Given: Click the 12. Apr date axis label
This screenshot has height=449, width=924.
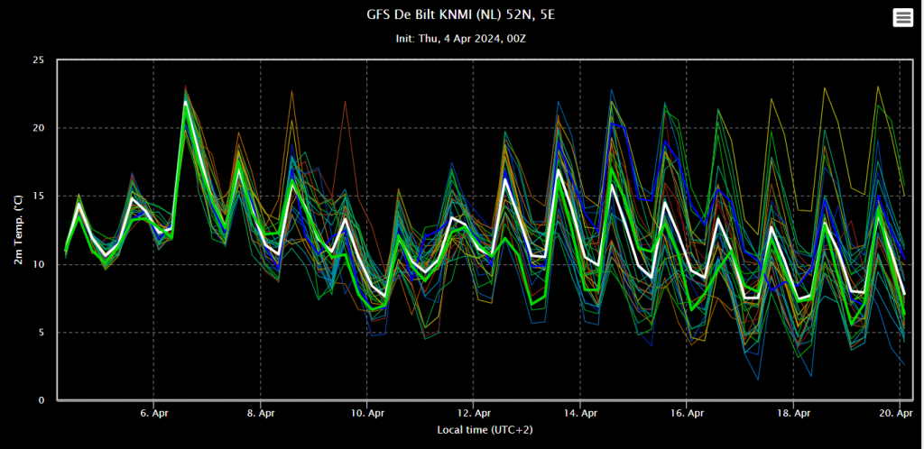Looking at the screenshot, I should pyautogui.click(x=473, y=413).
